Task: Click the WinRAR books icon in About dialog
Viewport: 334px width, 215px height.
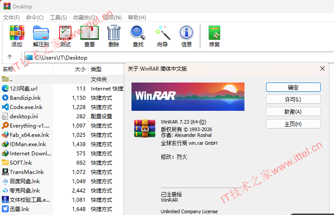Action: coord(145,128)
